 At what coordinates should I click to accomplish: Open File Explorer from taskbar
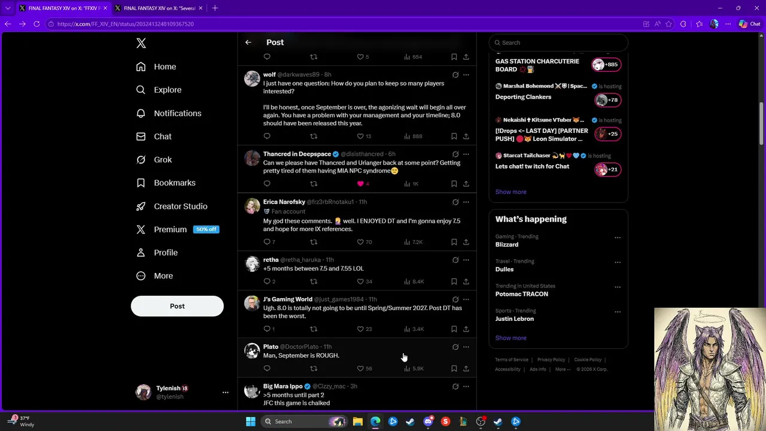coord(358,421)
